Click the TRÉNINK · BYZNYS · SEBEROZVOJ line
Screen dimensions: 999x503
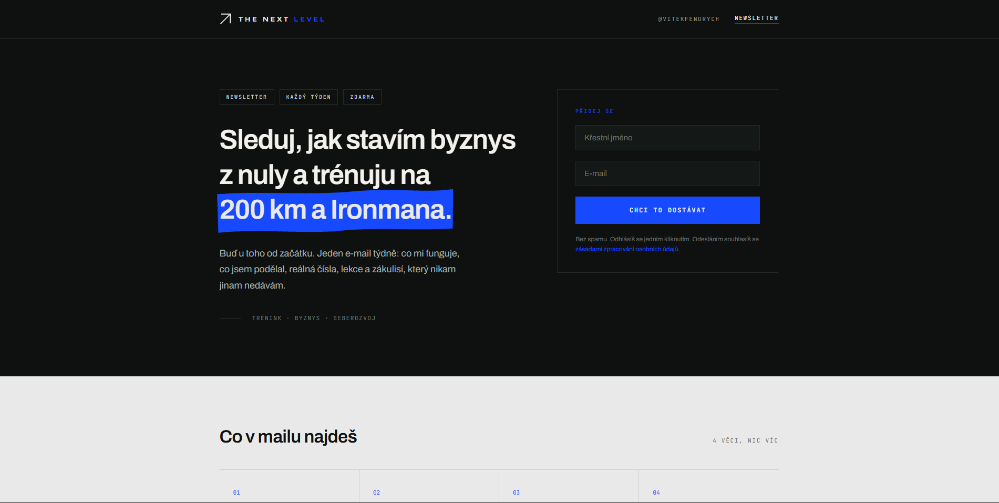[x=314, y=319]
